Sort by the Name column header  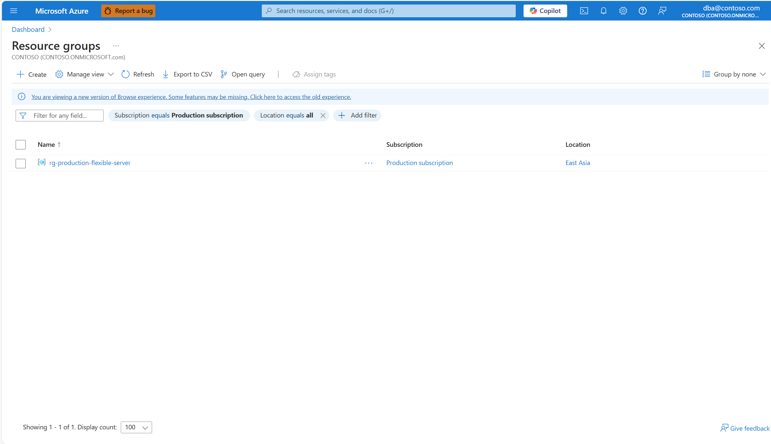46,145
